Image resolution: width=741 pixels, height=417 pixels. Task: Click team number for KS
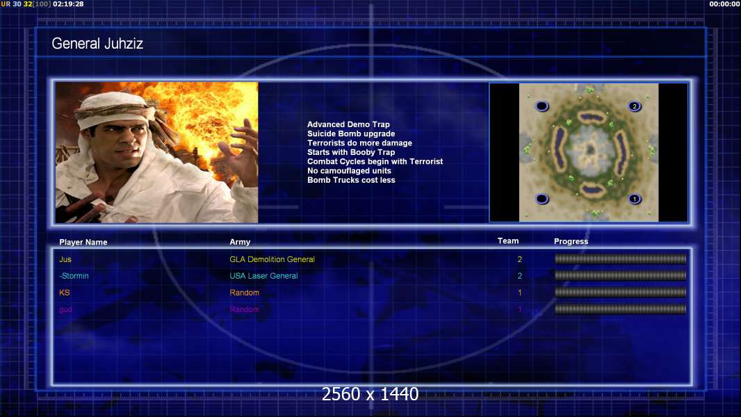click(x=520, y=293)
